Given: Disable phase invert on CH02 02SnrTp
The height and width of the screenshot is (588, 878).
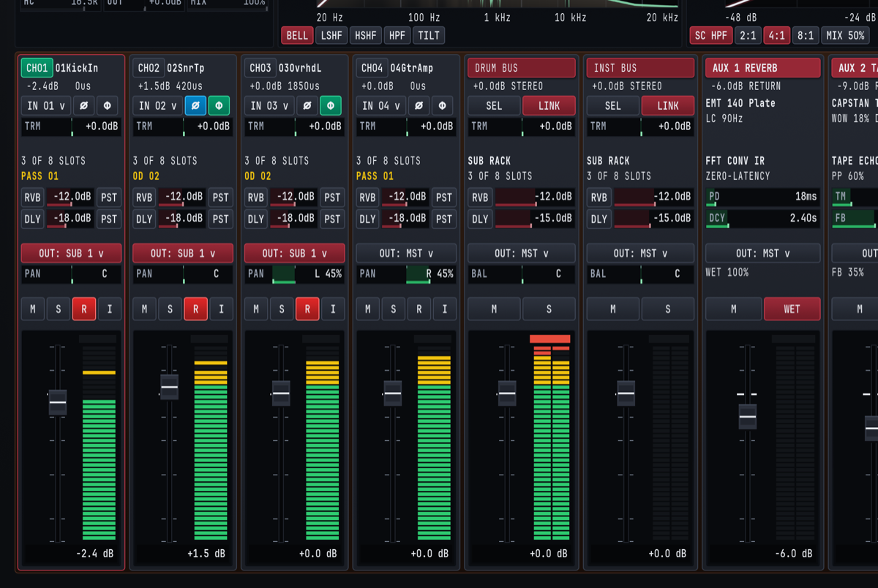Looking at the screenshot, I should click(195, 105).
